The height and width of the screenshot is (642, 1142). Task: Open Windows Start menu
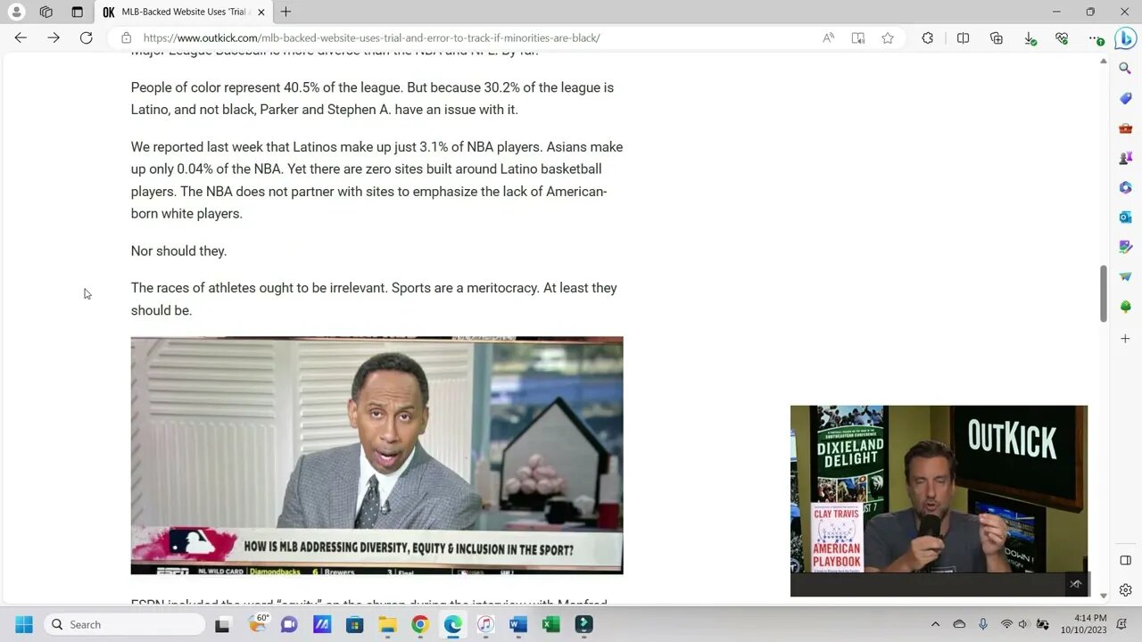coord(24,624)
